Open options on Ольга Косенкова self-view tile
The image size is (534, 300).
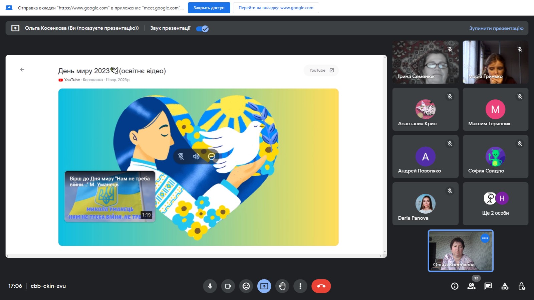click(485, 238)
